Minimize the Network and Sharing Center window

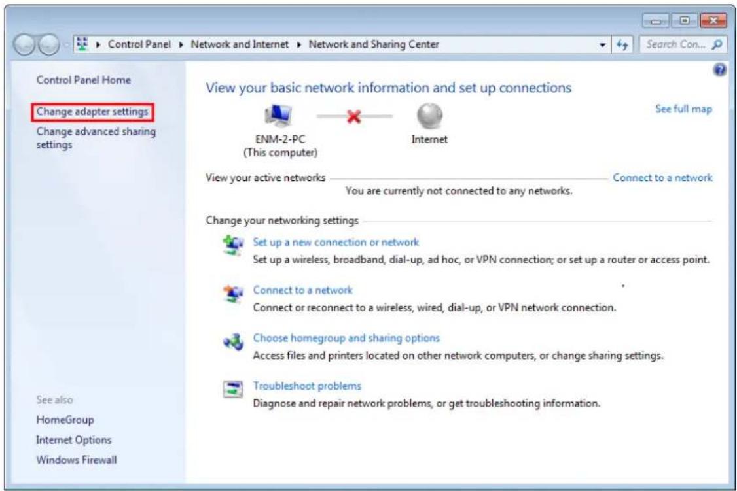pos(656,21)
